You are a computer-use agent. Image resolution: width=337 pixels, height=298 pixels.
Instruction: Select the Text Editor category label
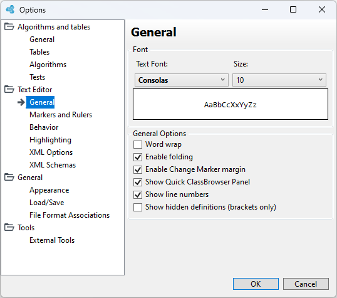point(35,90)
